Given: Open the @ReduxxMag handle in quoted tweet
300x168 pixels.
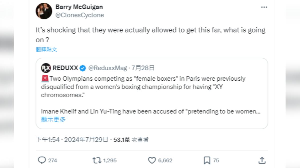Looking at the screenshot, I should (108, 68).
